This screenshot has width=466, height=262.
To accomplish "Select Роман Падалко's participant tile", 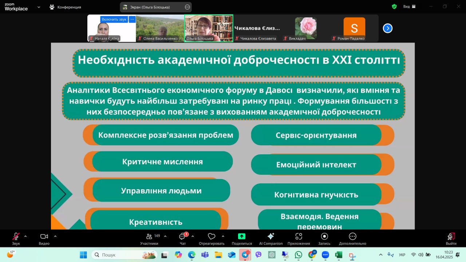I will pyautogui.click(x=354, y=28).
